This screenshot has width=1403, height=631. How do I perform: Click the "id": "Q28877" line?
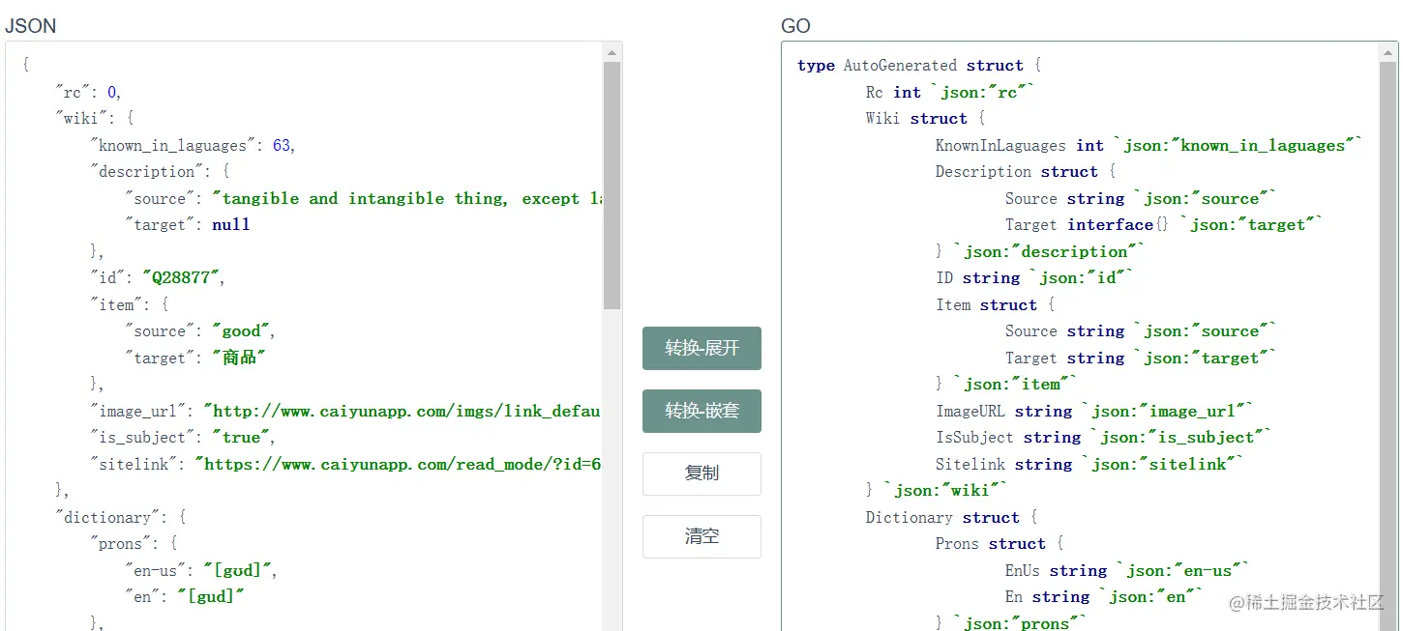click(x=158, y=278)
